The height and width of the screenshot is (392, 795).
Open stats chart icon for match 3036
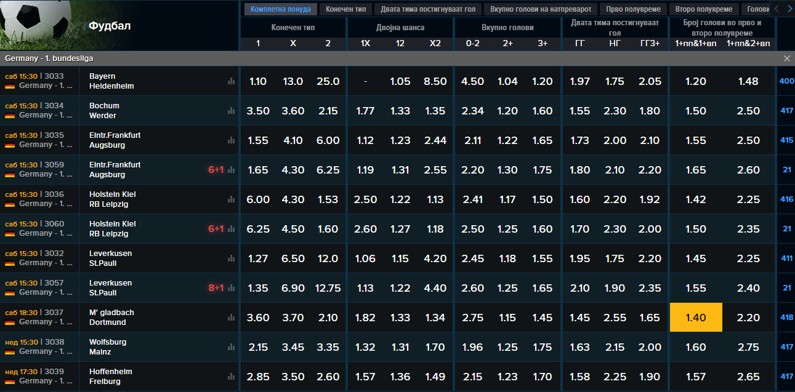coord(231,199)
